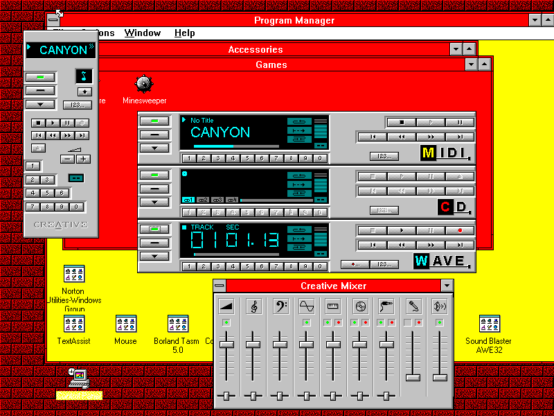Fast-forward in the MIDI player
This screenshot has width=554, height=416.
point(431,137)
